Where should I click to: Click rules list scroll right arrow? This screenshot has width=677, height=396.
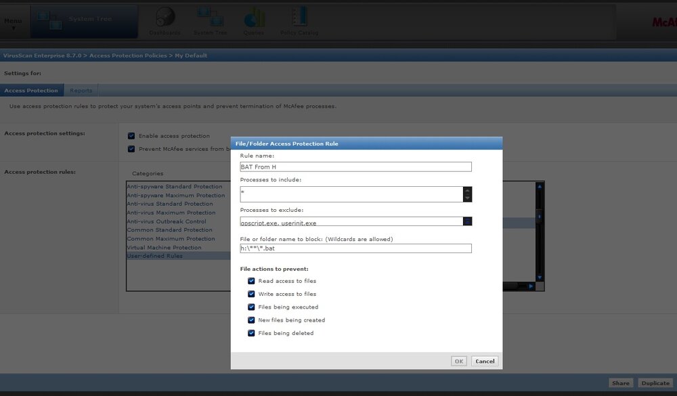[531, 286]
